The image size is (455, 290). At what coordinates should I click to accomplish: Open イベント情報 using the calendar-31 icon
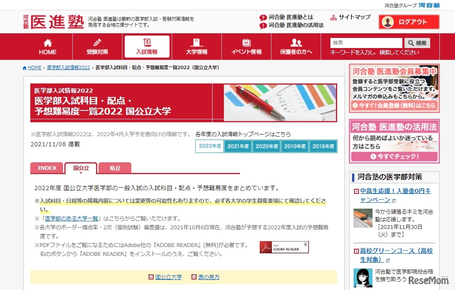[246, 42]
